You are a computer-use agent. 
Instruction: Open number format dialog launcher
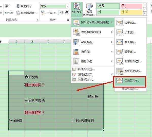[68, 20]
